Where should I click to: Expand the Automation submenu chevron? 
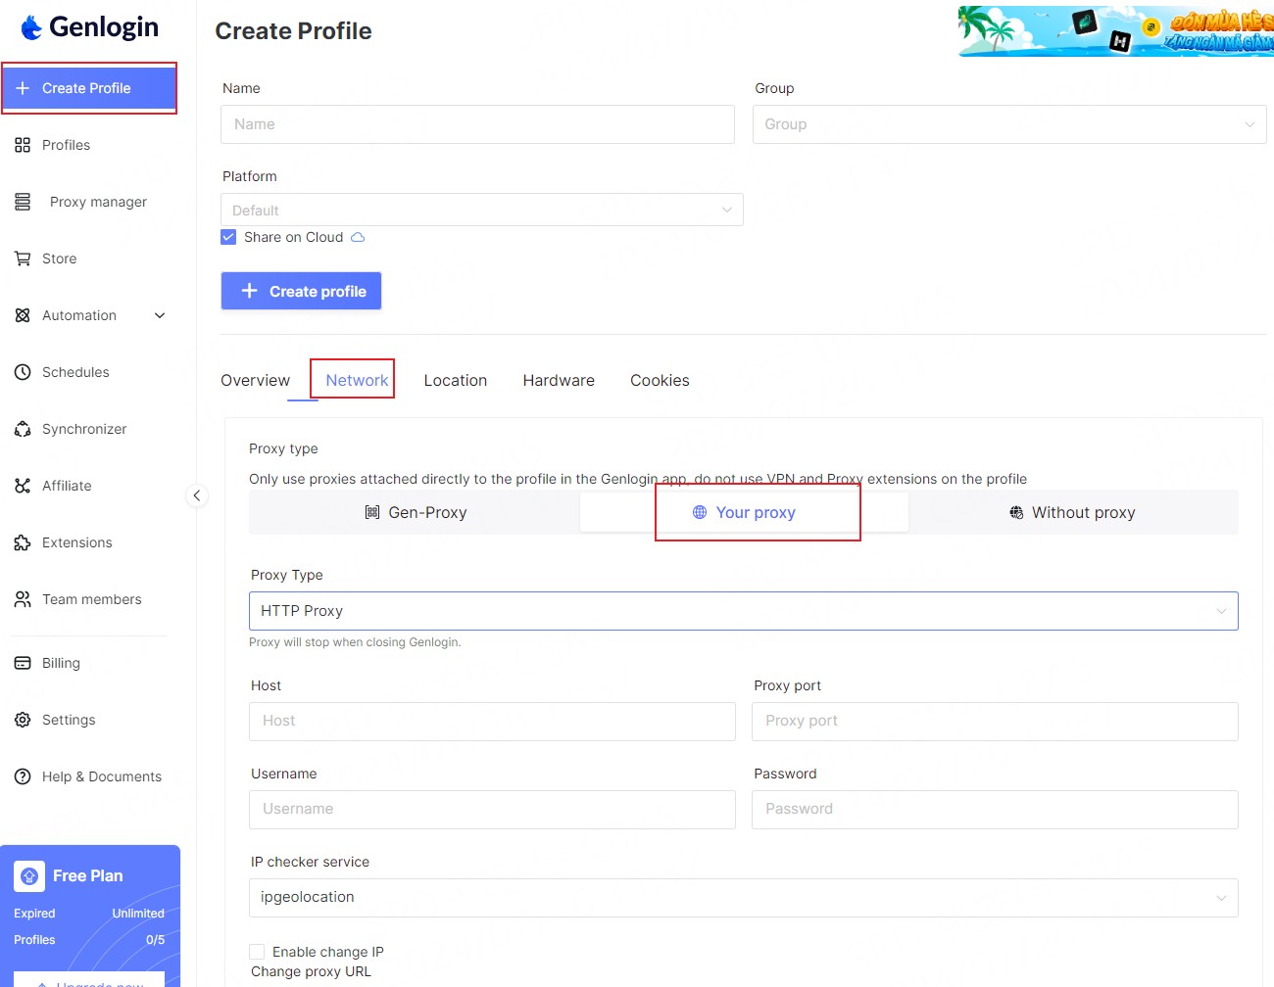point(160,315)
